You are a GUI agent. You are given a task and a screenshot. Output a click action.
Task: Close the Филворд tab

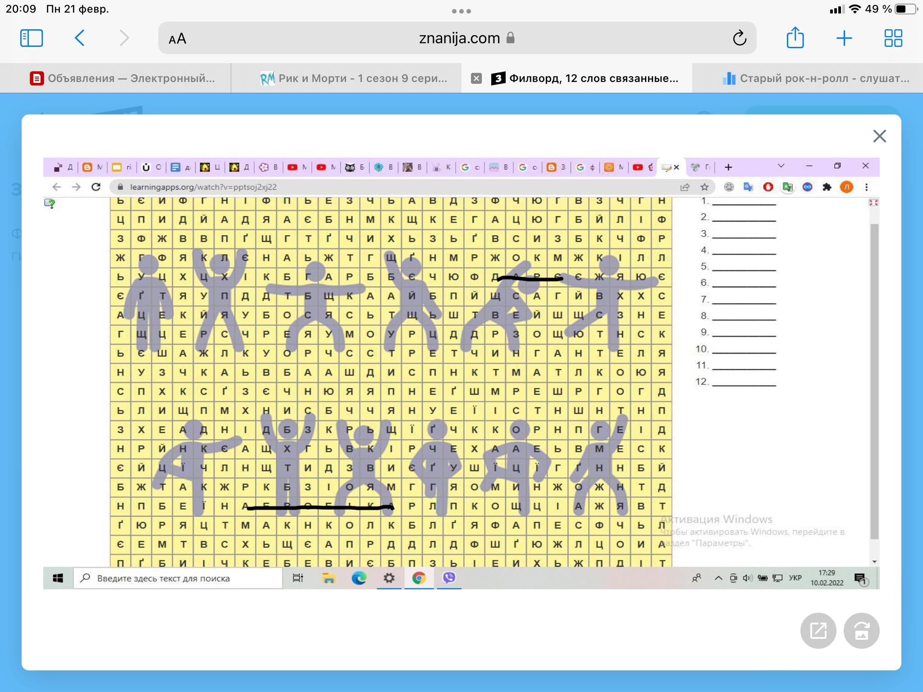pos(476,78)
